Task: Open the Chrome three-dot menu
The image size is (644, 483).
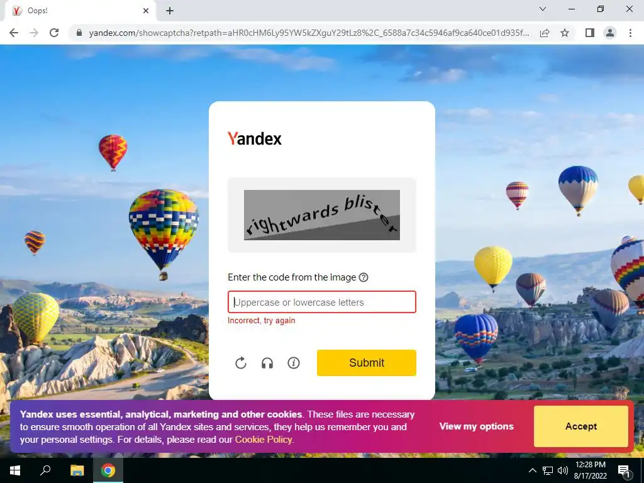Action: [x=630, y=33]
